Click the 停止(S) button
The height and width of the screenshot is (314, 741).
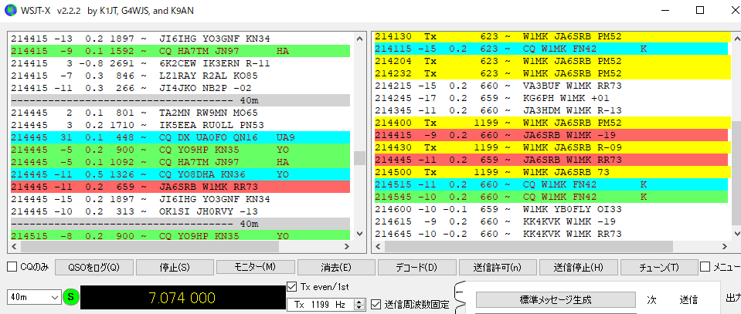(x=175, y=267)
